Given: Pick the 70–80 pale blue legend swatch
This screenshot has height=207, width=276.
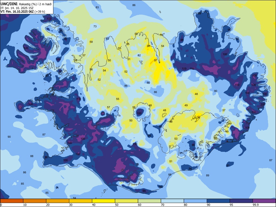Looking at the screenshot, I should 172,201.
